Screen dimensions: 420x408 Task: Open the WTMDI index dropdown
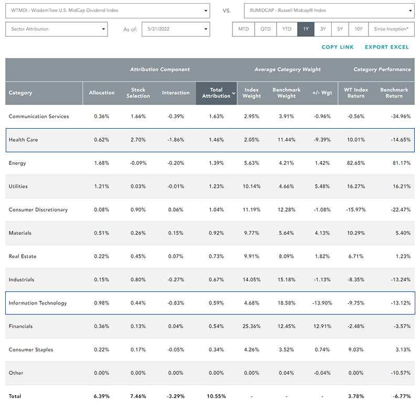(x=108, y=11)
